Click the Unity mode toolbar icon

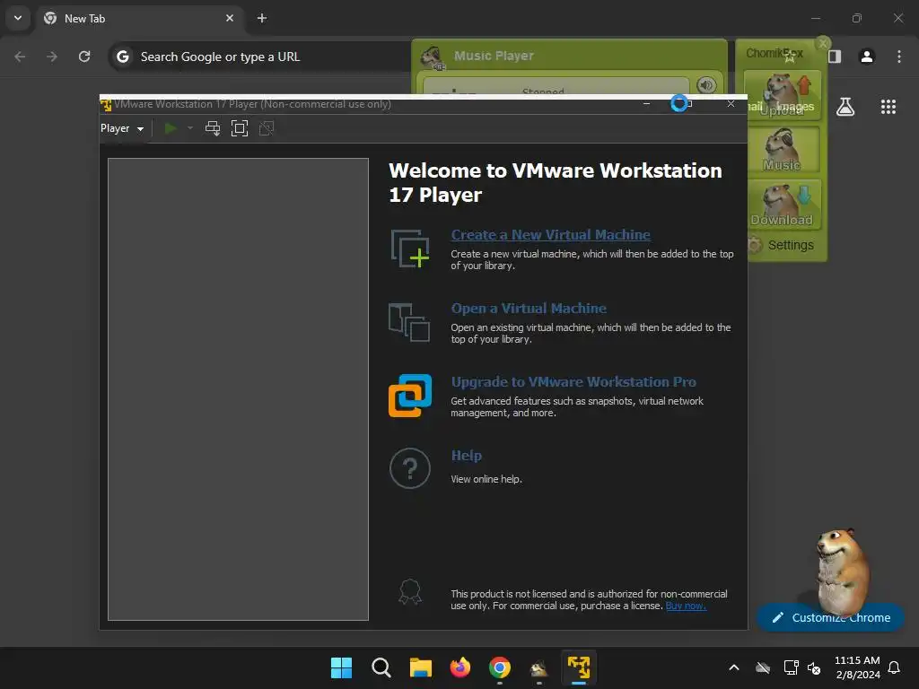pyautogui.click(x=267, y=128)
